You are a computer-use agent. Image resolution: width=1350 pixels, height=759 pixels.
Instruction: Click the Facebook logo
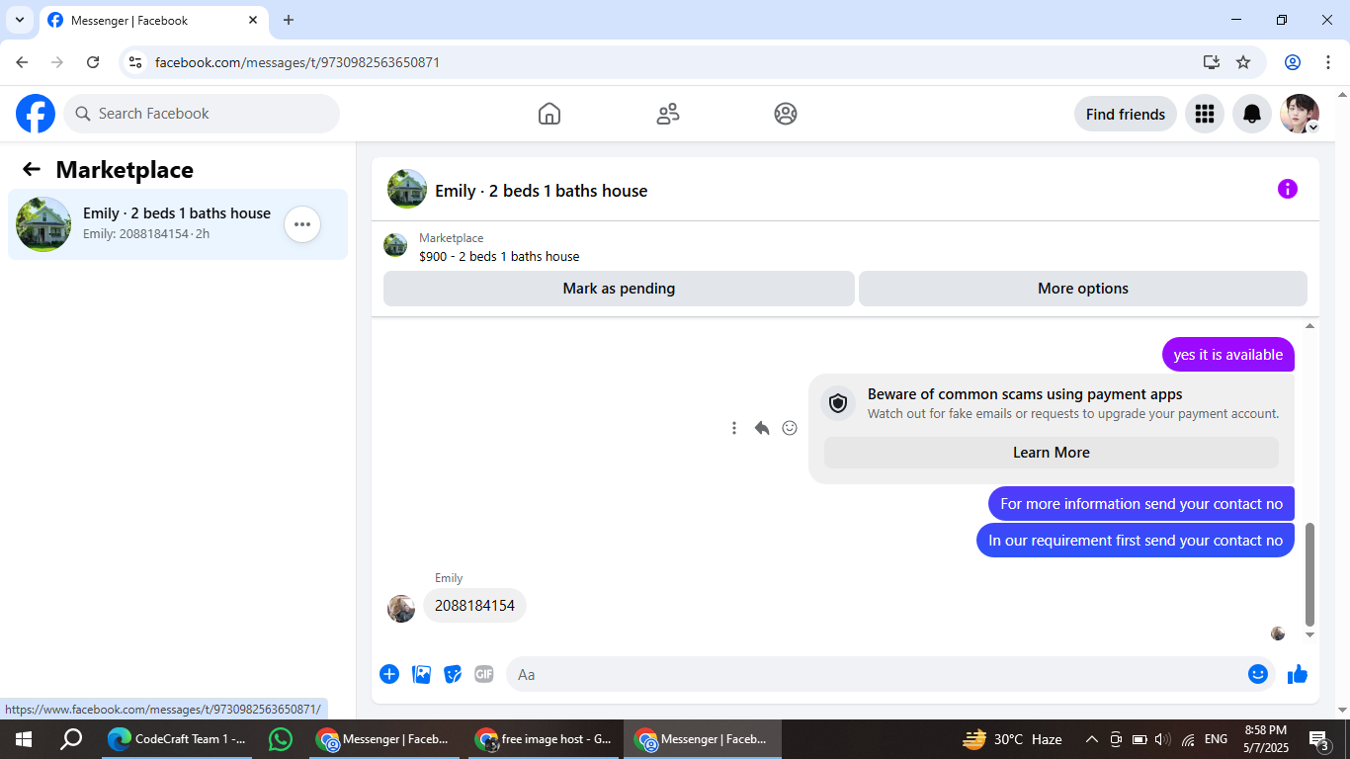click(x=36, y=114)
